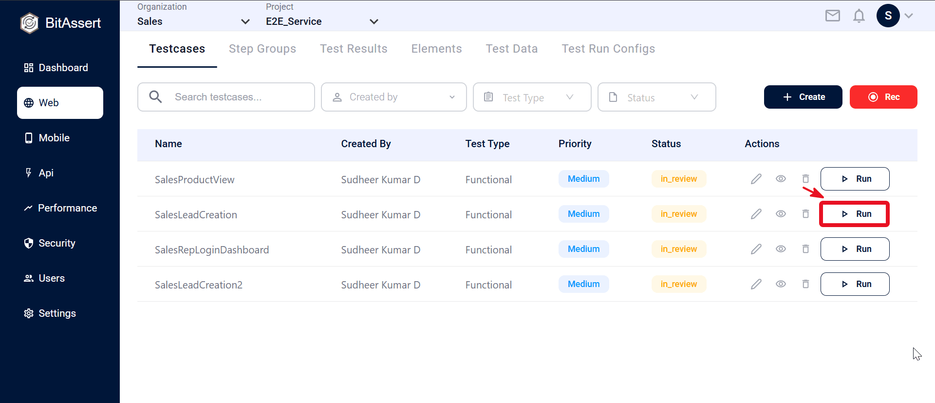
Task: View the SalesLeadCreation testcase details
Action: click(781, 214)
